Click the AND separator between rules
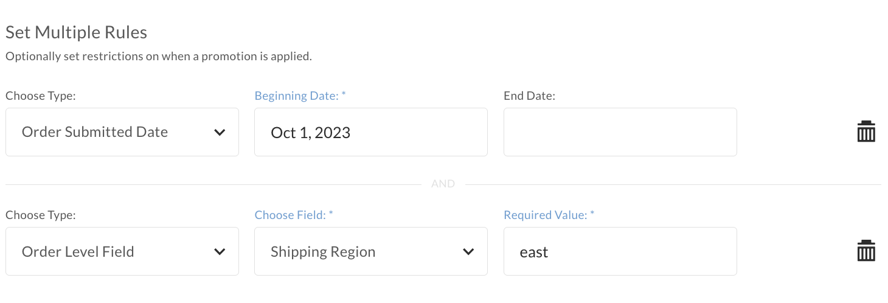This screenshot has width=888, height=303. click(x=443, y=184)
